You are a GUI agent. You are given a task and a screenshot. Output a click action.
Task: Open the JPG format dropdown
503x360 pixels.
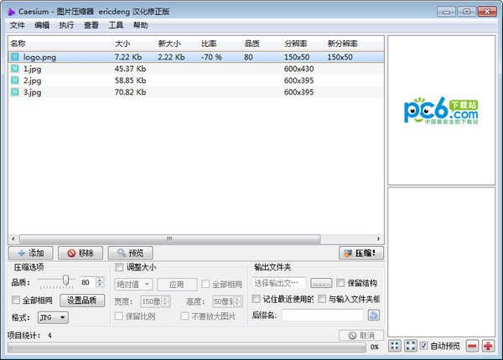(x=53, y=317)
